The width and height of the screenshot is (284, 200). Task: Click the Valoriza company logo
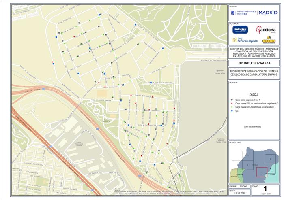pos(240,30)
